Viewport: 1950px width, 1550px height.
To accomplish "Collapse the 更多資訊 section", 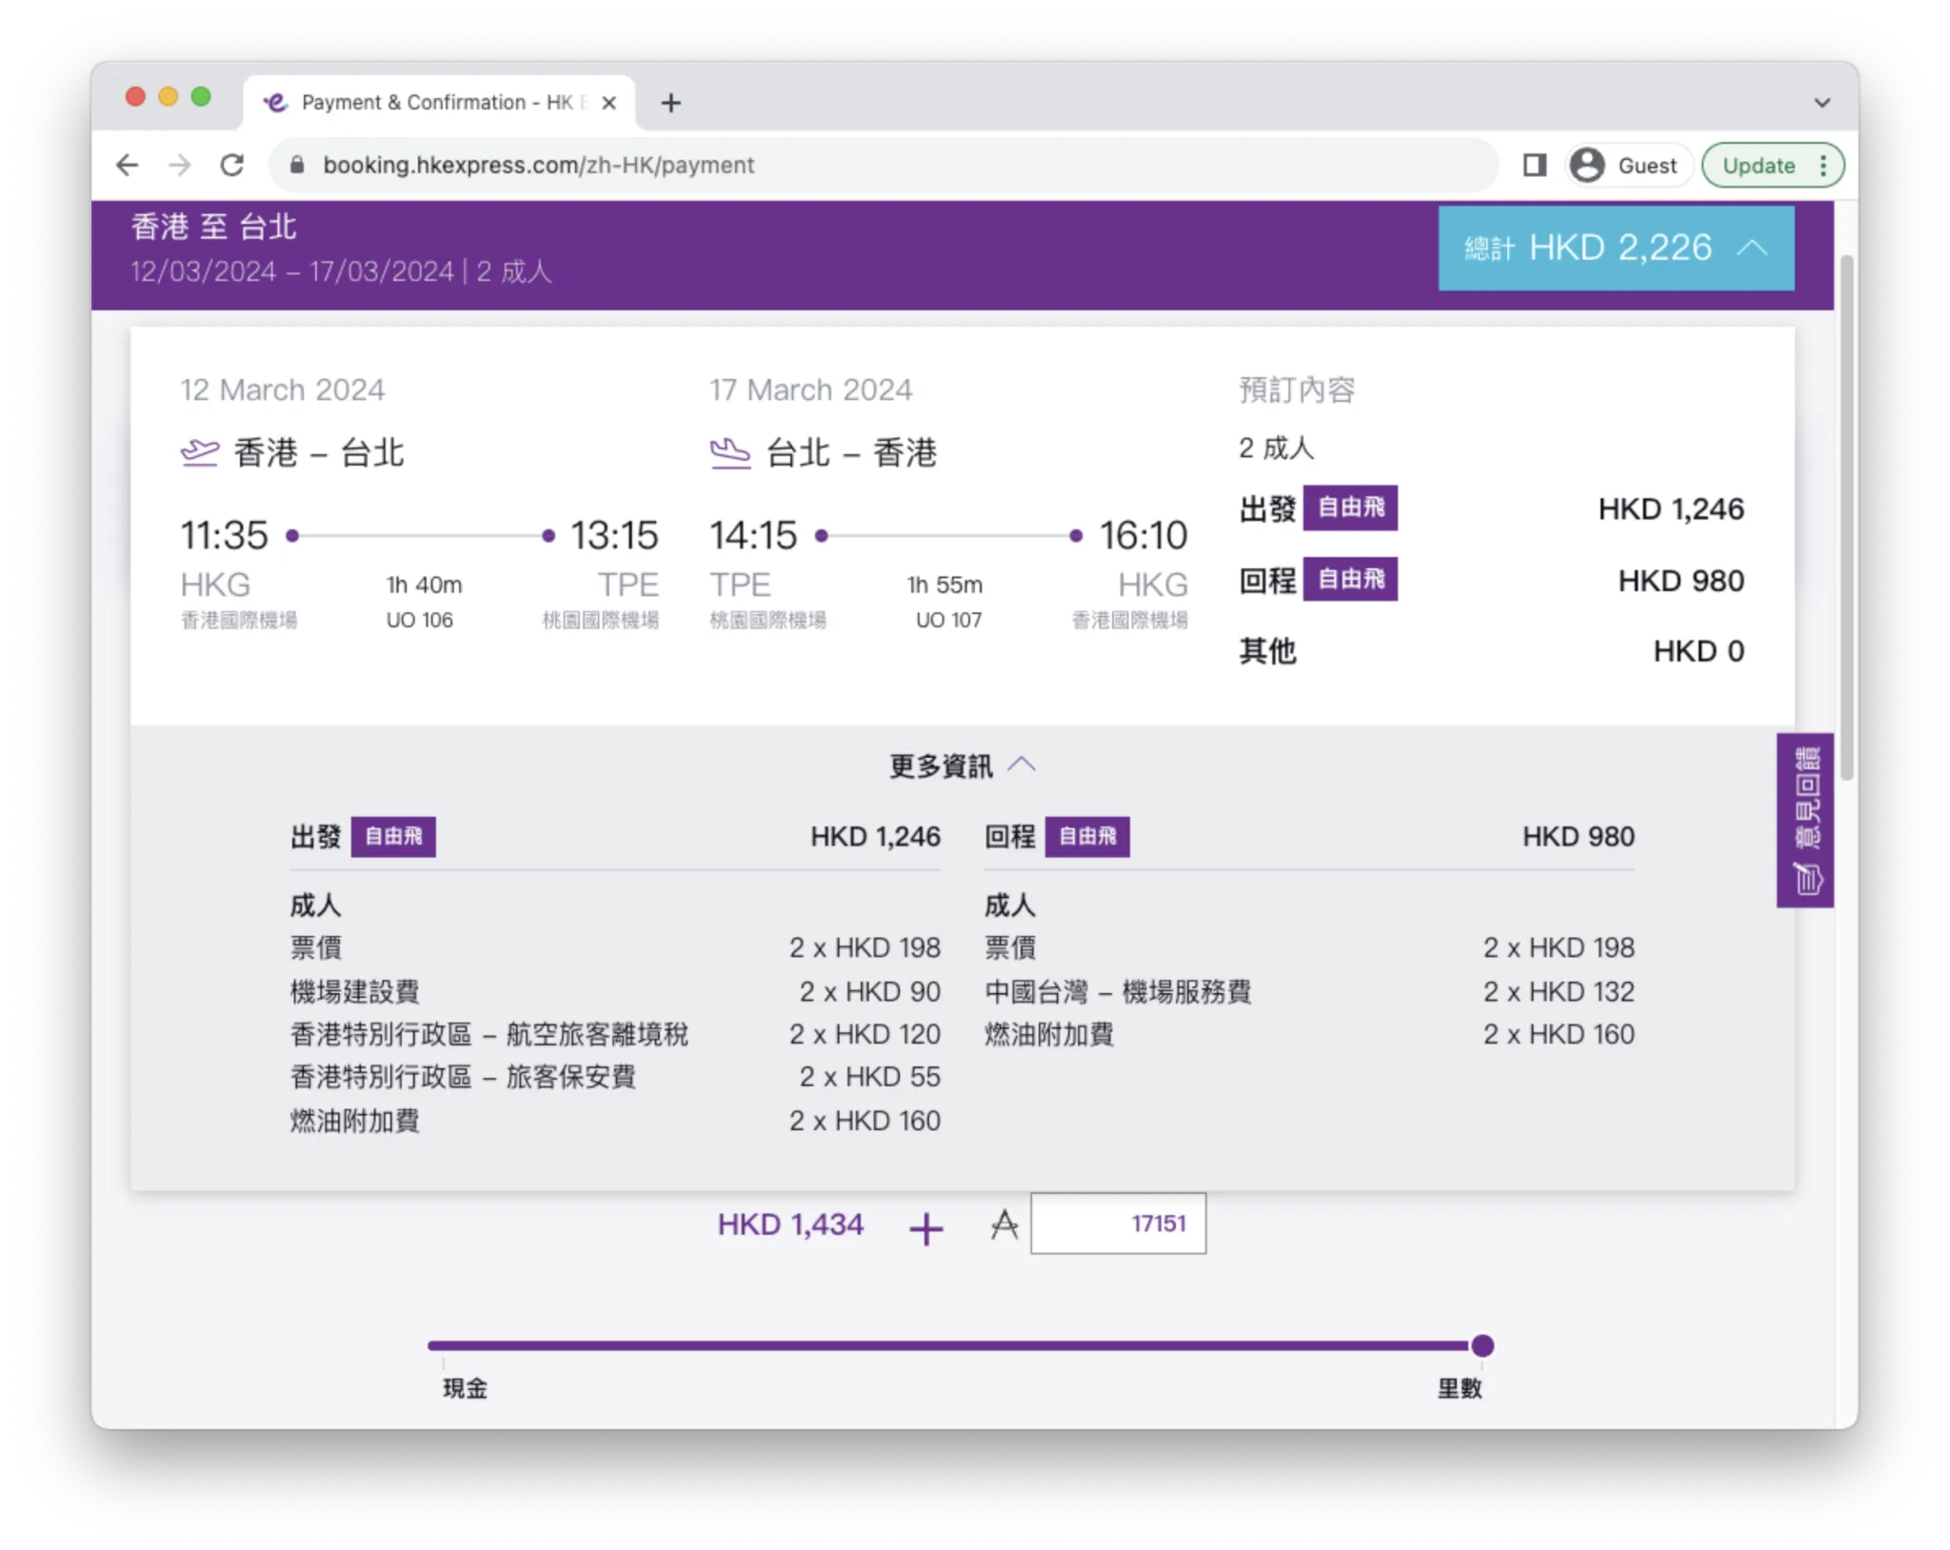I will [963, 765].
